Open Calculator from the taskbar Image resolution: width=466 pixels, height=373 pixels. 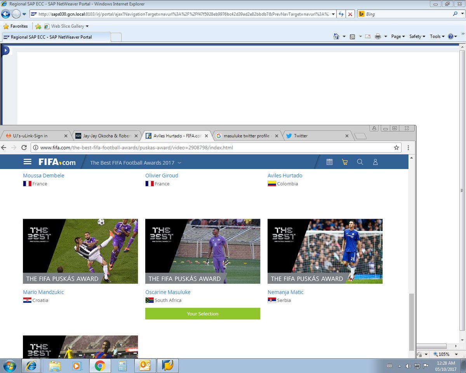pyautogui.click(x=122, y=366)
